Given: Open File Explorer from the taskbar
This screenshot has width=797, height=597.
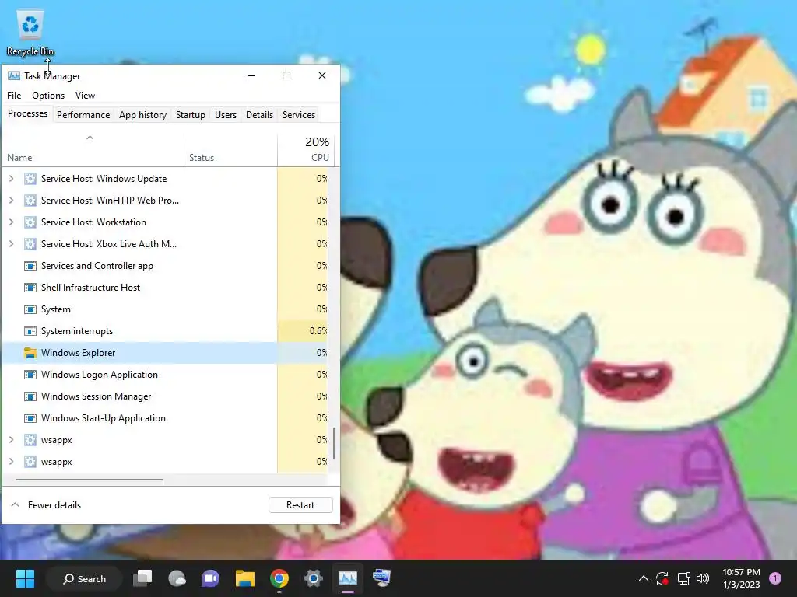Looking at the screenshot, I should pos(244,578).
